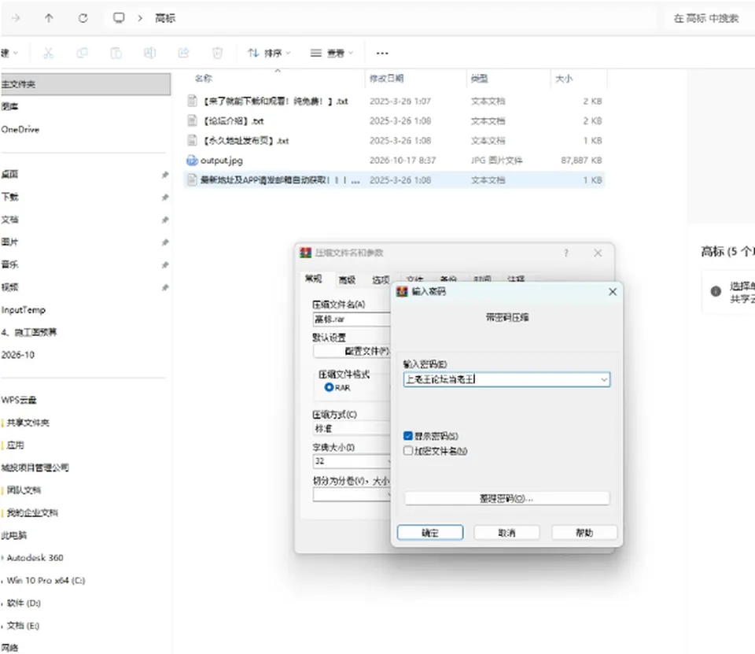Select Win 10 Pro x64 (C:) drive
Image resolution: width=755 pixels, height=654 pixels.
click(x=46, y=580)
